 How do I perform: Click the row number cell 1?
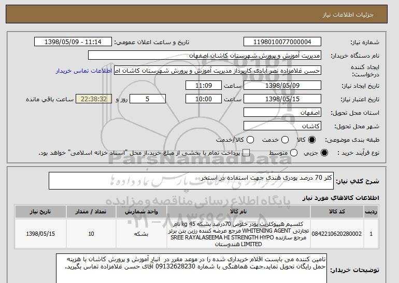[371, 234]
